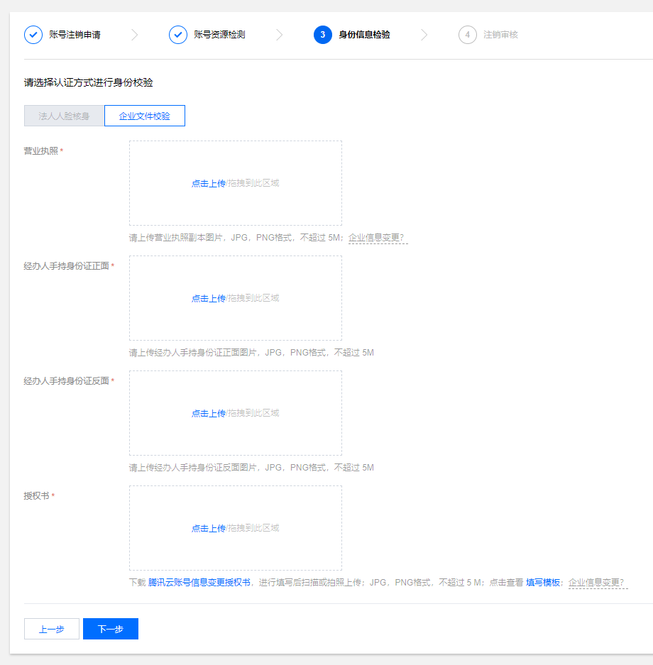Go back with the 上一步 button
The height and width of the screenshot is (665, 653).
point(52,629)
